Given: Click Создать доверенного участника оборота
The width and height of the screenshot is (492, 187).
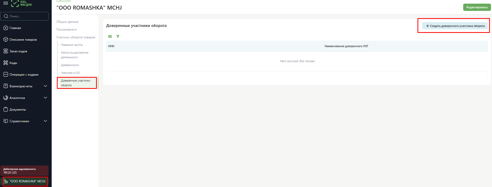Looking at the screenshot, I should tap(455, 26).
